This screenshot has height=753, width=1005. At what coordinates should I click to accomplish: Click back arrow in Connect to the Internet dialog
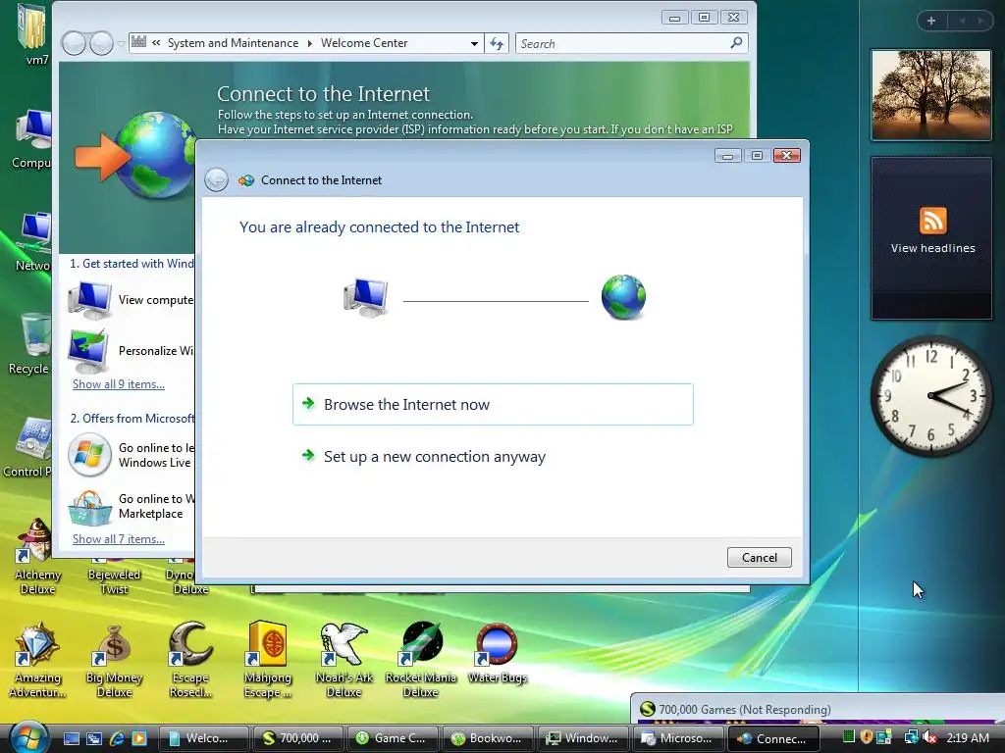(x=216, y=180)
